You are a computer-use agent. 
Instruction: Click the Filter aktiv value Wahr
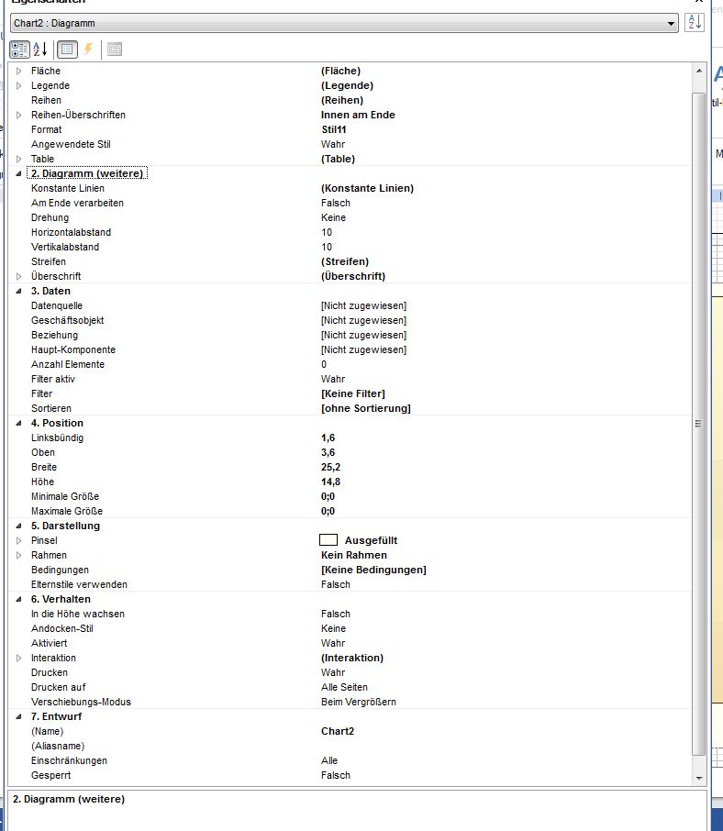[x=333, y=380]
